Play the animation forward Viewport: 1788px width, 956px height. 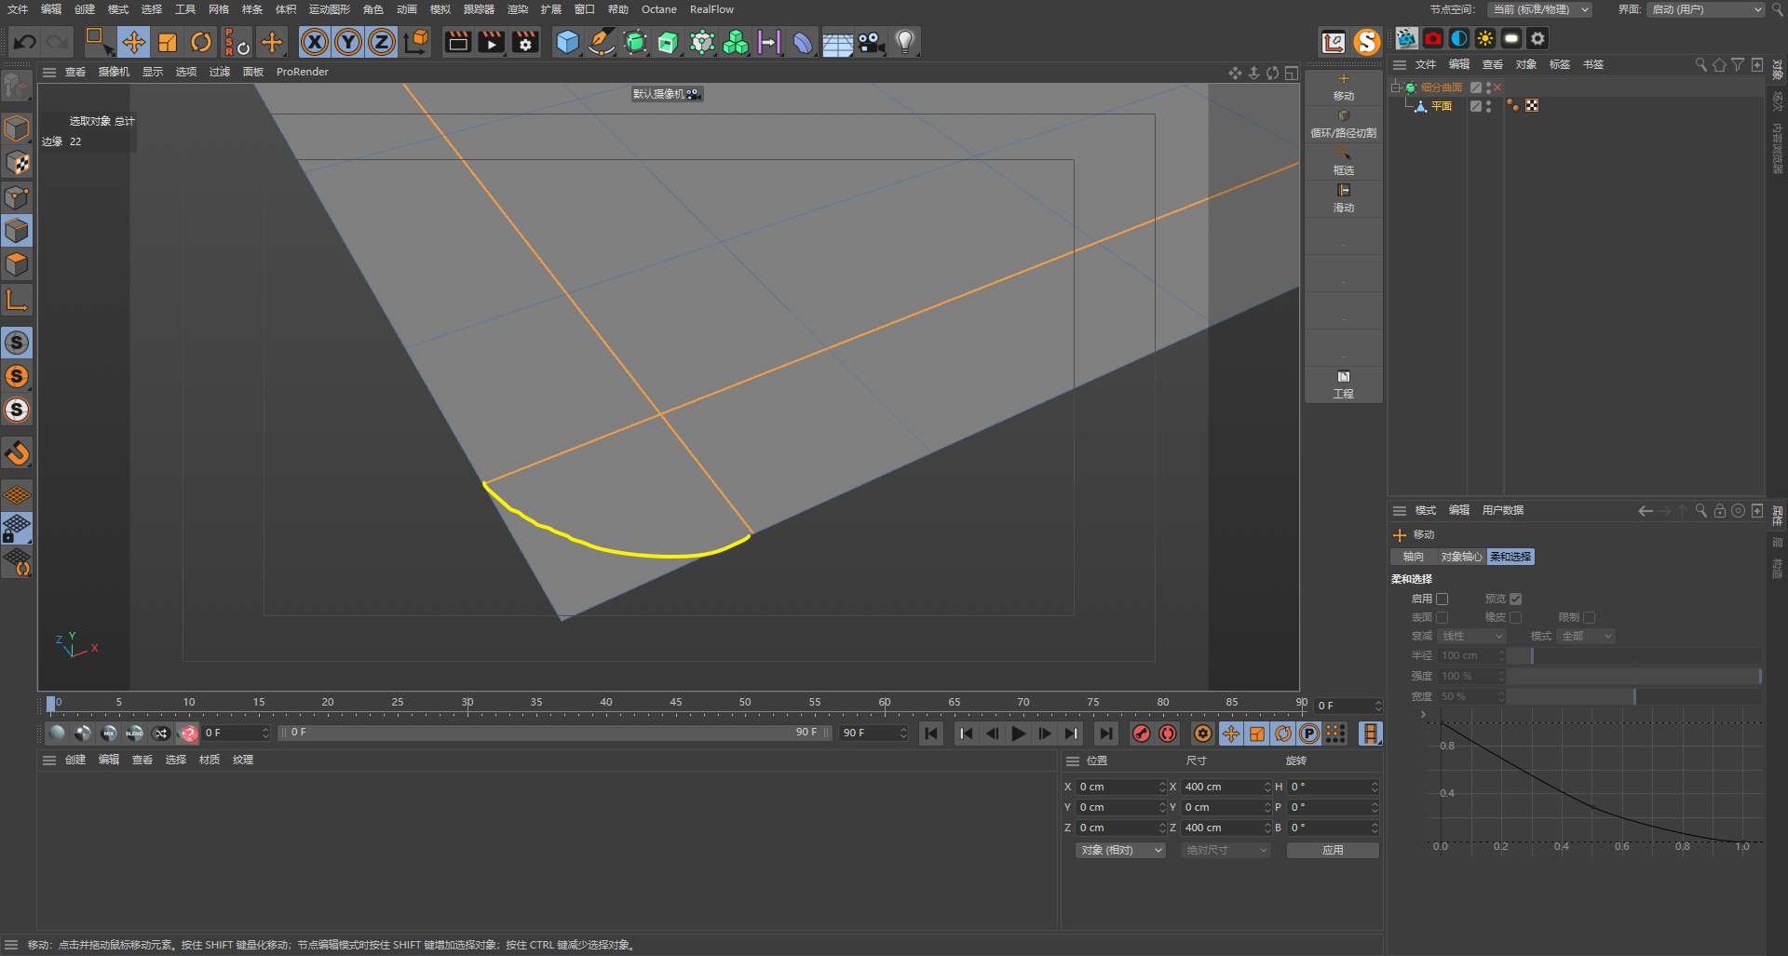click(1019, 734)
